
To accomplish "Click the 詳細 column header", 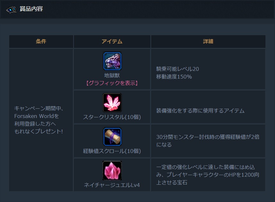I will pyautogui.click(x=208, y=41).
